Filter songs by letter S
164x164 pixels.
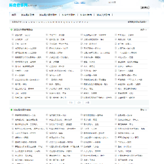tap(69, 22)
